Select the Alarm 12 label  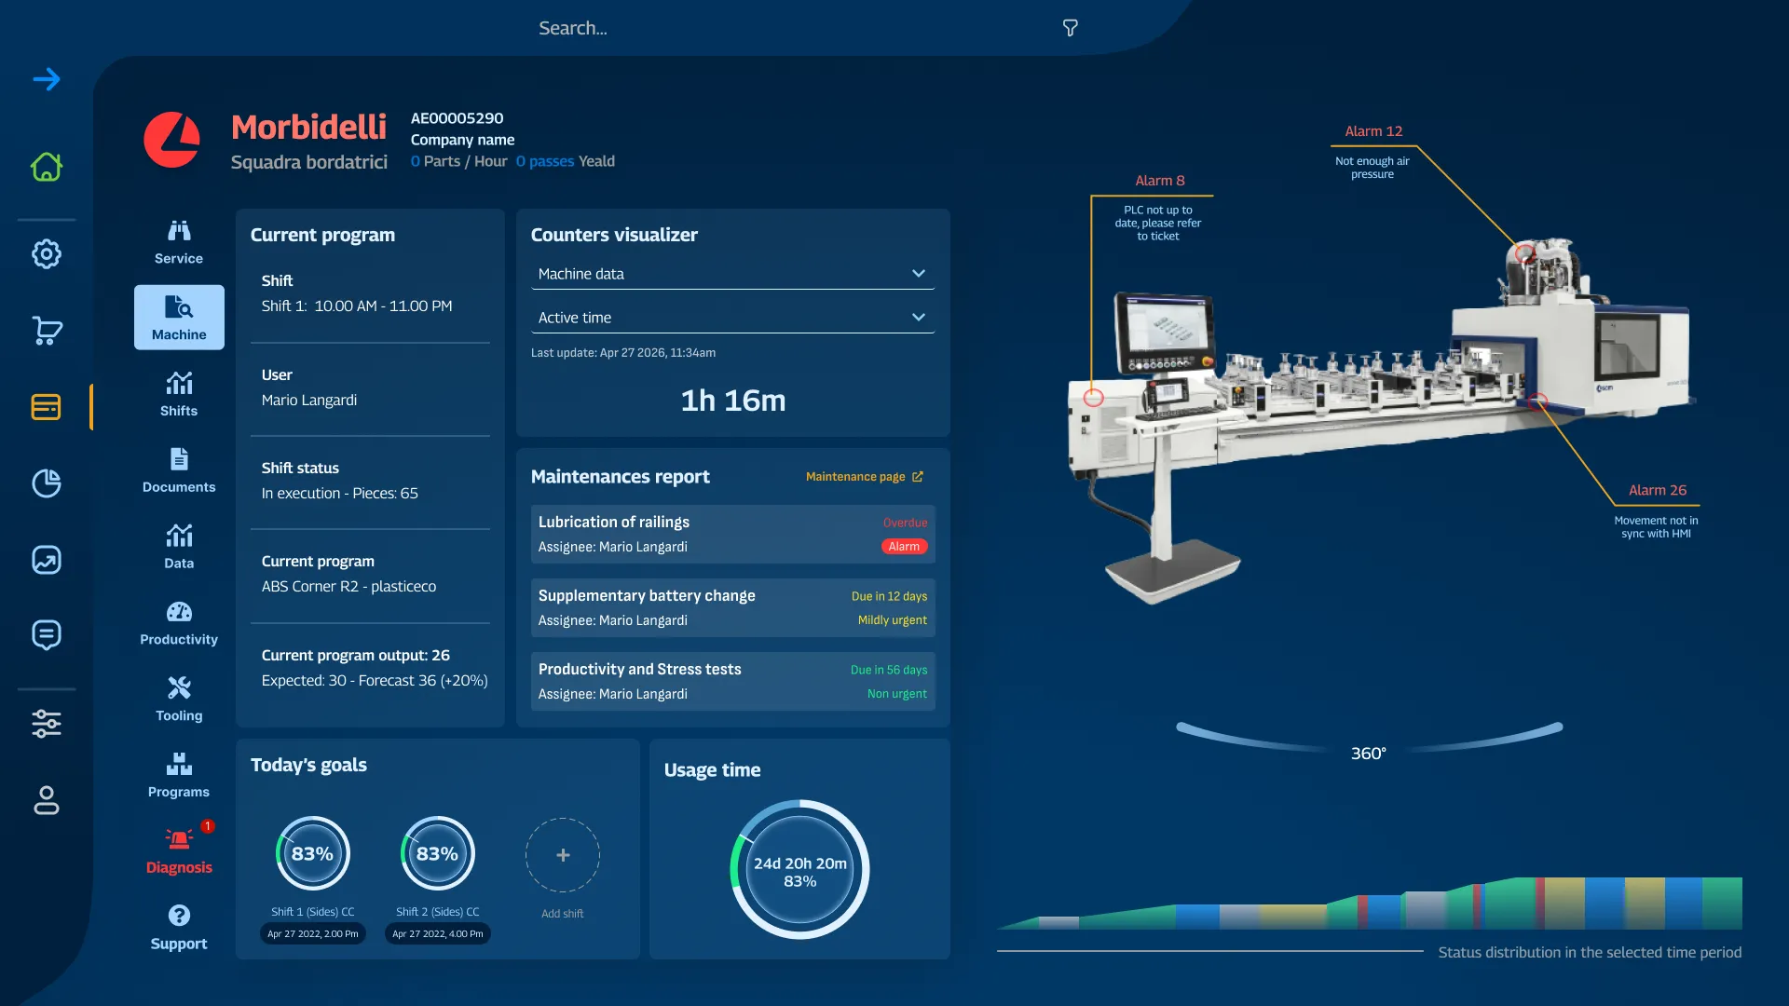click(x=1373, y=131)
